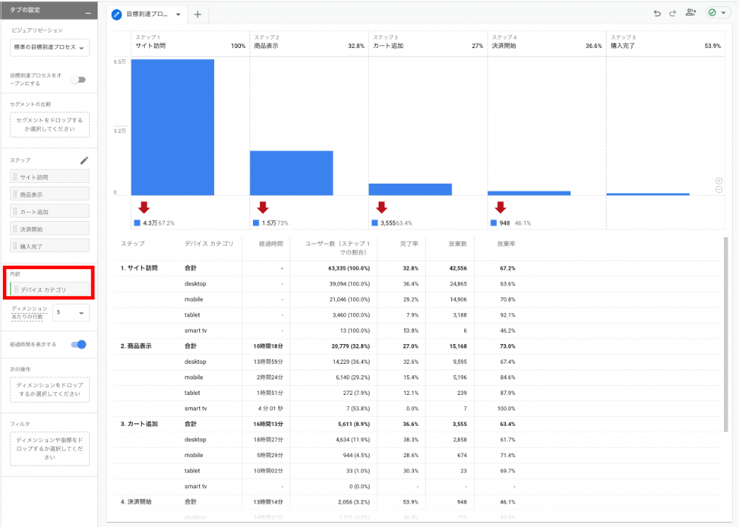Click the red drop-off arrow under カート追加
This screenshot has width=739, height=527.
382,208
